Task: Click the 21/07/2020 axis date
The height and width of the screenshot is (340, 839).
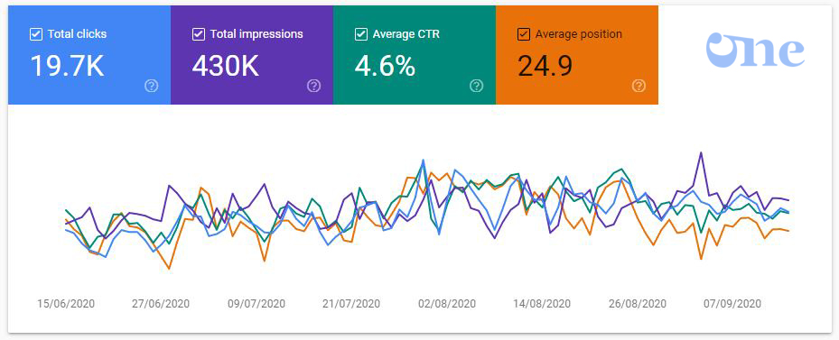Action: pyautogui.click(x=351, y=304)
